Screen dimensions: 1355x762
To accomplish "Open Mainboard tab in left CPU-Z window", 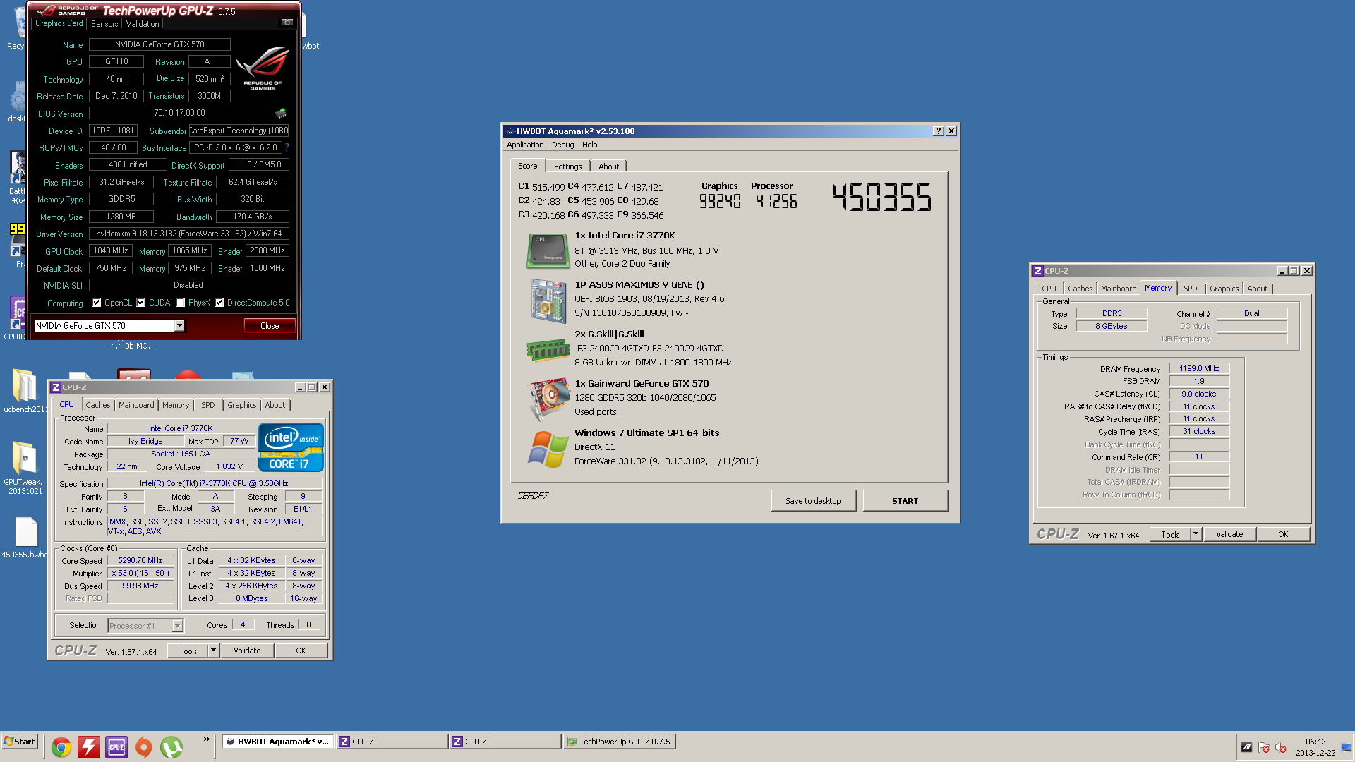I will (x=136, y=405).
